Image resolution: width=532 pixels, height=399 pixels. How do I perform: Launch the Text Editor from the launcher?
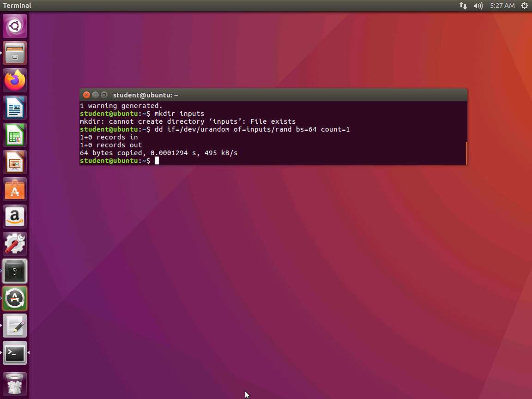[x=15, y=326]
